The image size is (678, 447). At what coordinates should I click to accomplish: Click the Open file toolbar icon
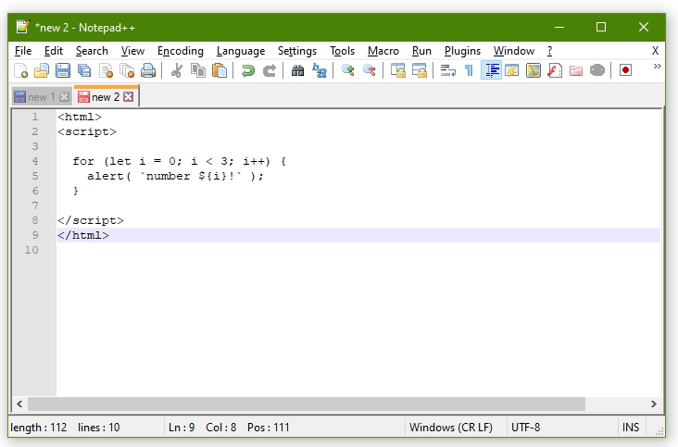(x=42, y=70)
